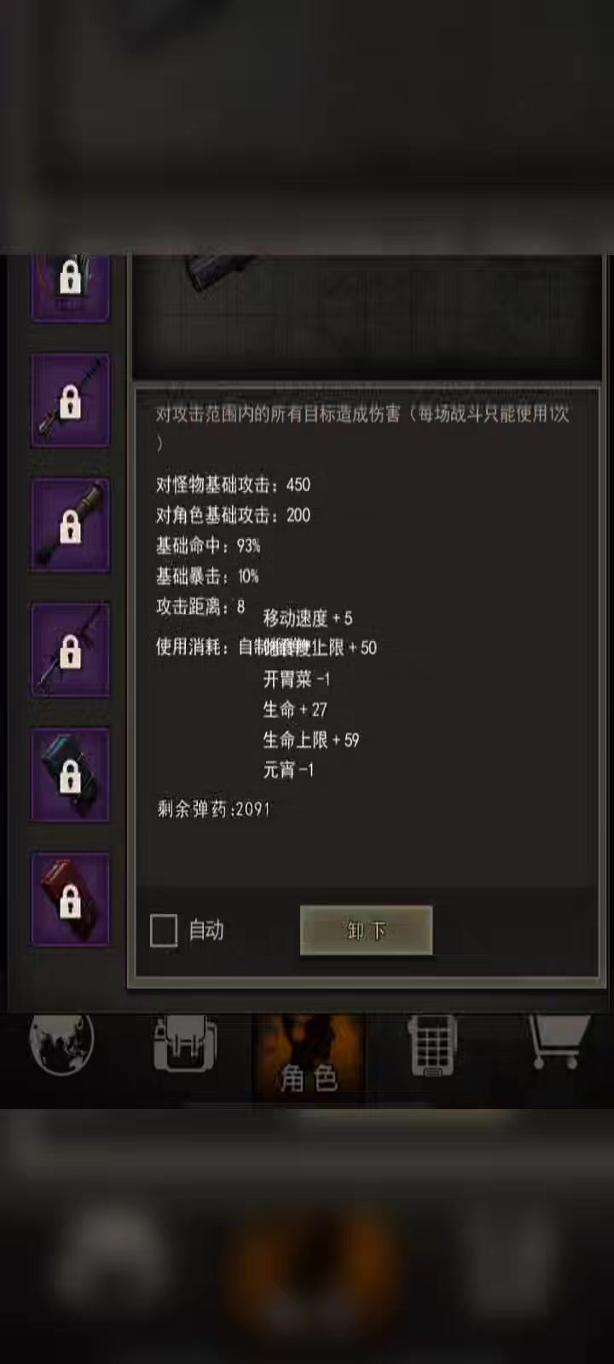
Task: Select the locked rifle slot above the bazooka
Action: pos(71,401)
